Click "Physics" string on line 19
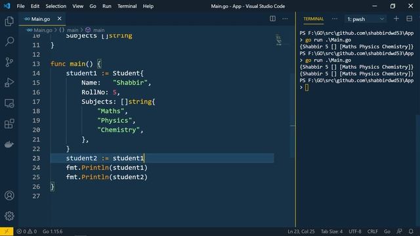The image size is (420, 236). tap(115, 121)
